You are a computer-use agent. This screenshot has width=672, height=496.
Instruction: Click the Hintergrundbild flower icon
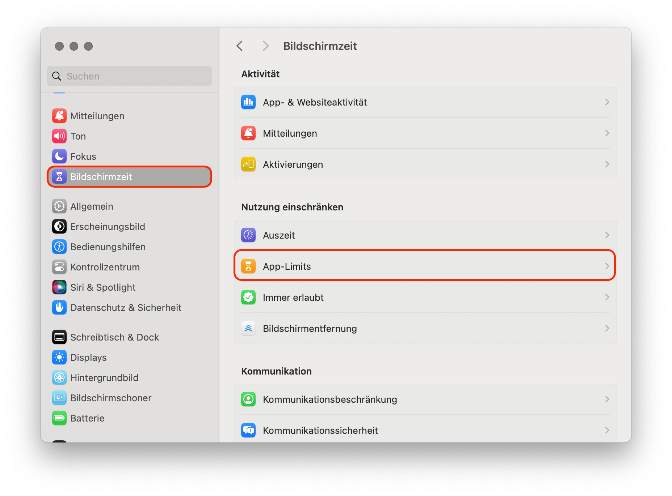(x=59, y=378)
